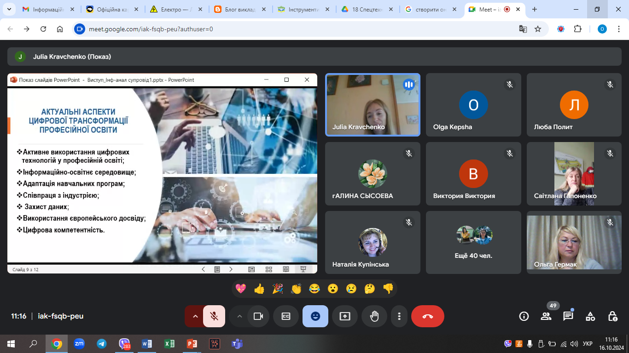Expand microphone audio settings chevron
629x353 pixels.
[195, 316]
